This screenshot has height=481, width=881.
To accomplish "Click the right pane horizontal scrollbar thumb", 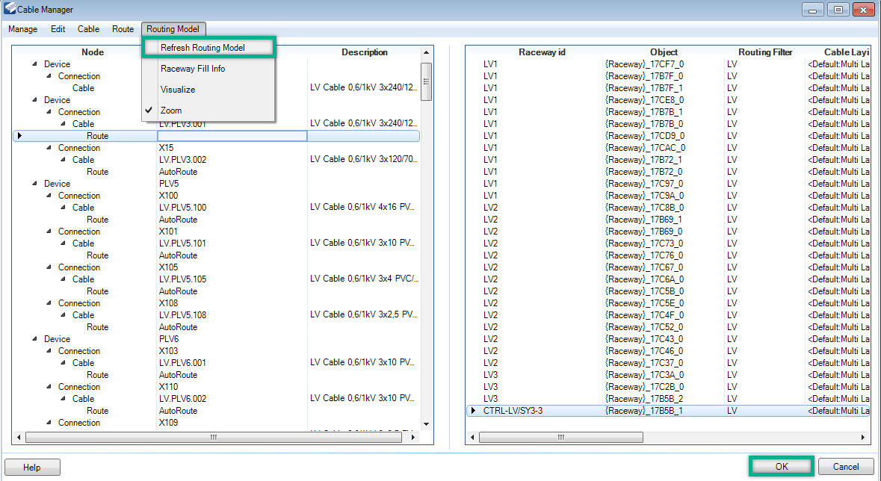I will 560,437.
